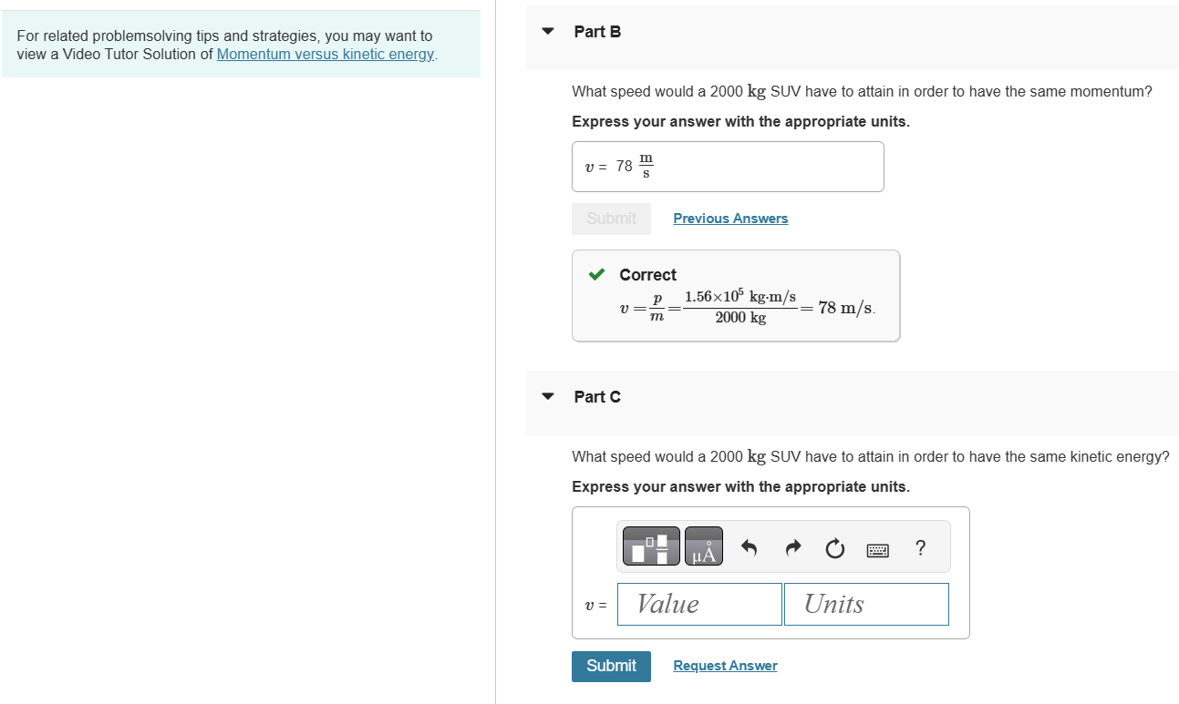
Task: Click the Value entry field
Action: point(699,604)
